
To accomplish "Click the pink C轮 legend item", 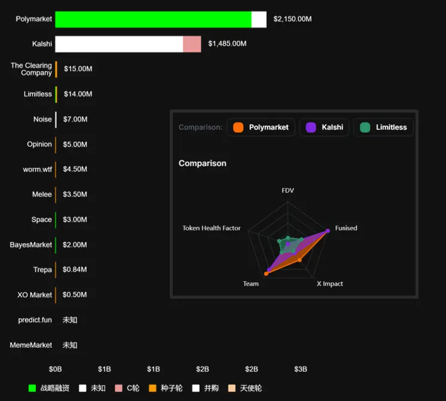I will (x=127, y=388).
